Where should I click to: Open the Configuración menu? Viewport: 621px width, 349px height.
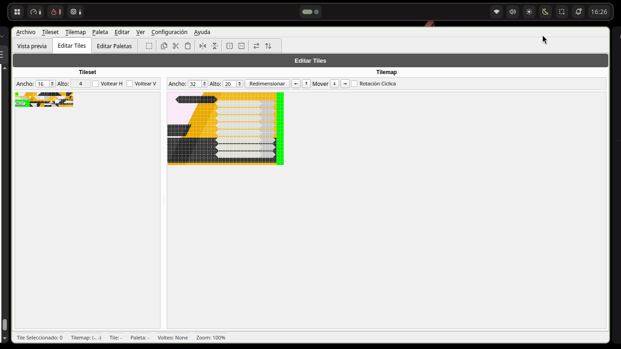click(x=170, y=32)
